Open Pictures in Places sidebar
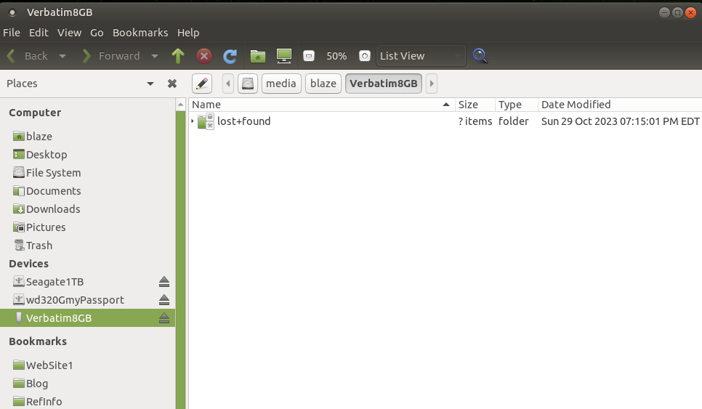The image size is (702, 409). pos(88,227)
